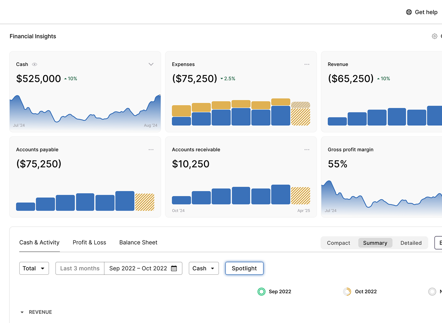
Task: Open the calendar date picker icon
Action: 174,268
